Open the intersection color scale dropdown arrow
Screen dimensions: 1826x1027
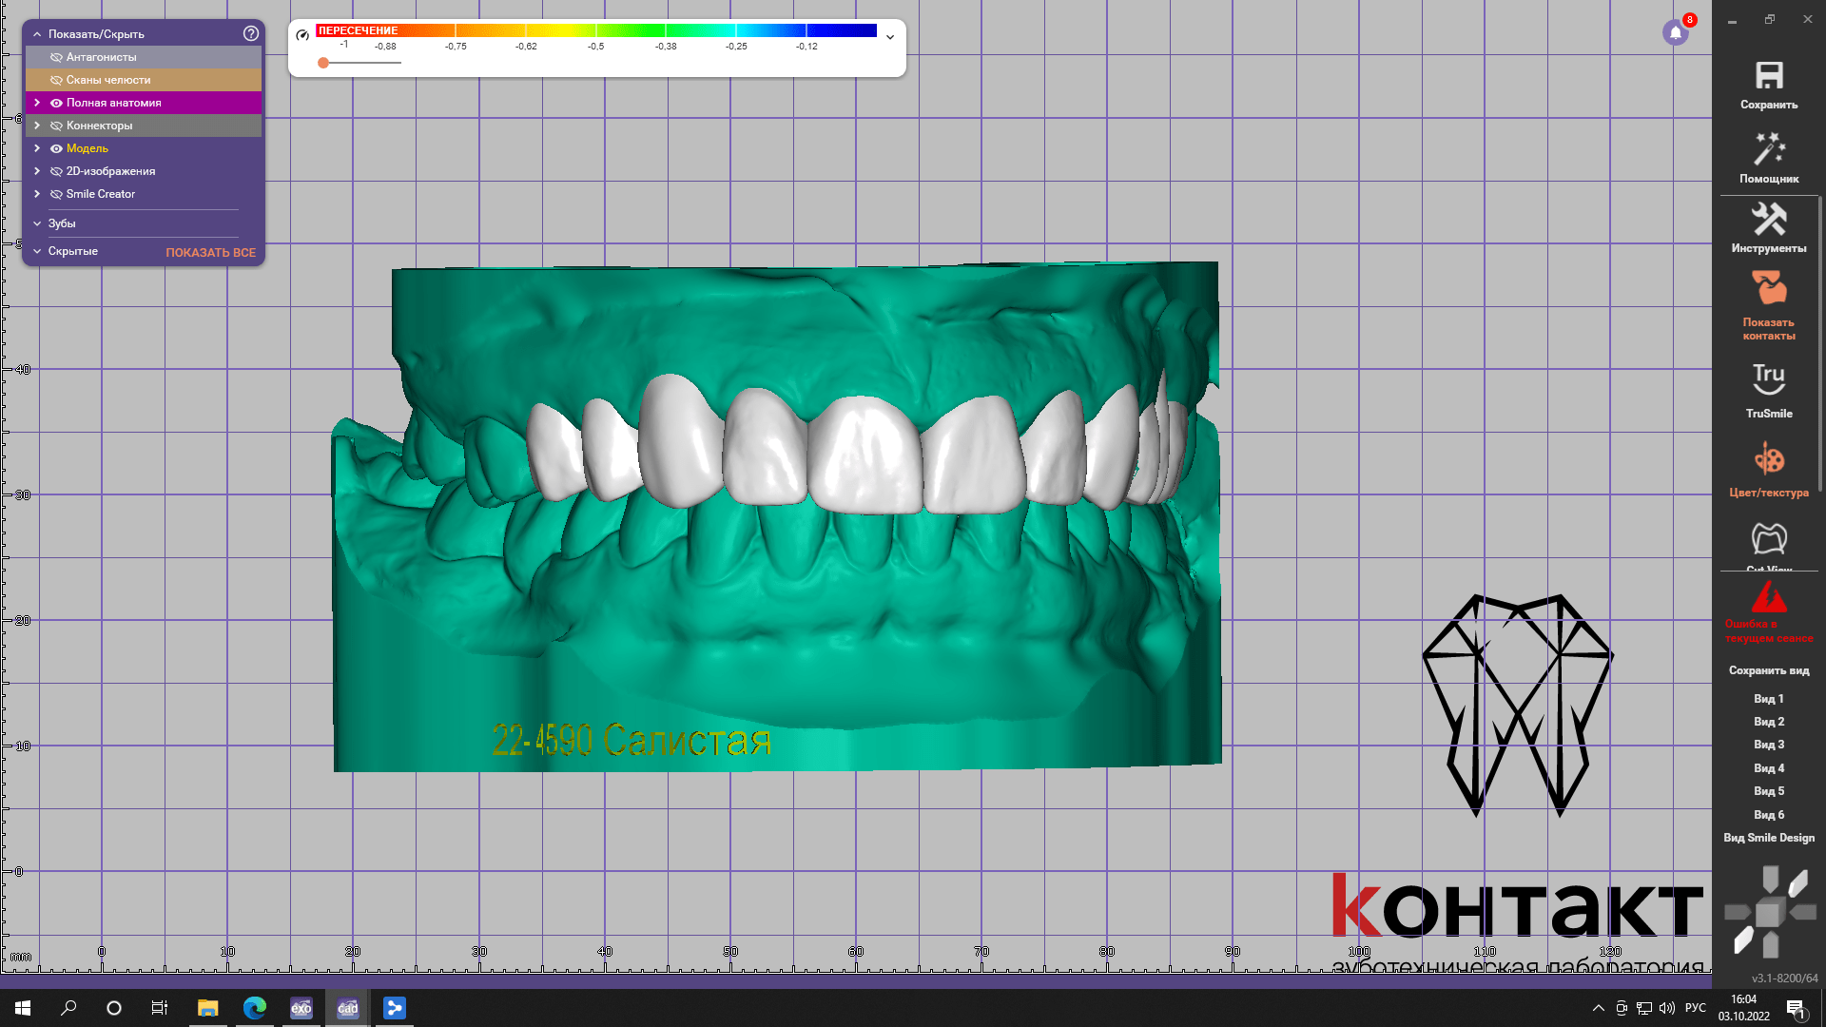point(890,37)
